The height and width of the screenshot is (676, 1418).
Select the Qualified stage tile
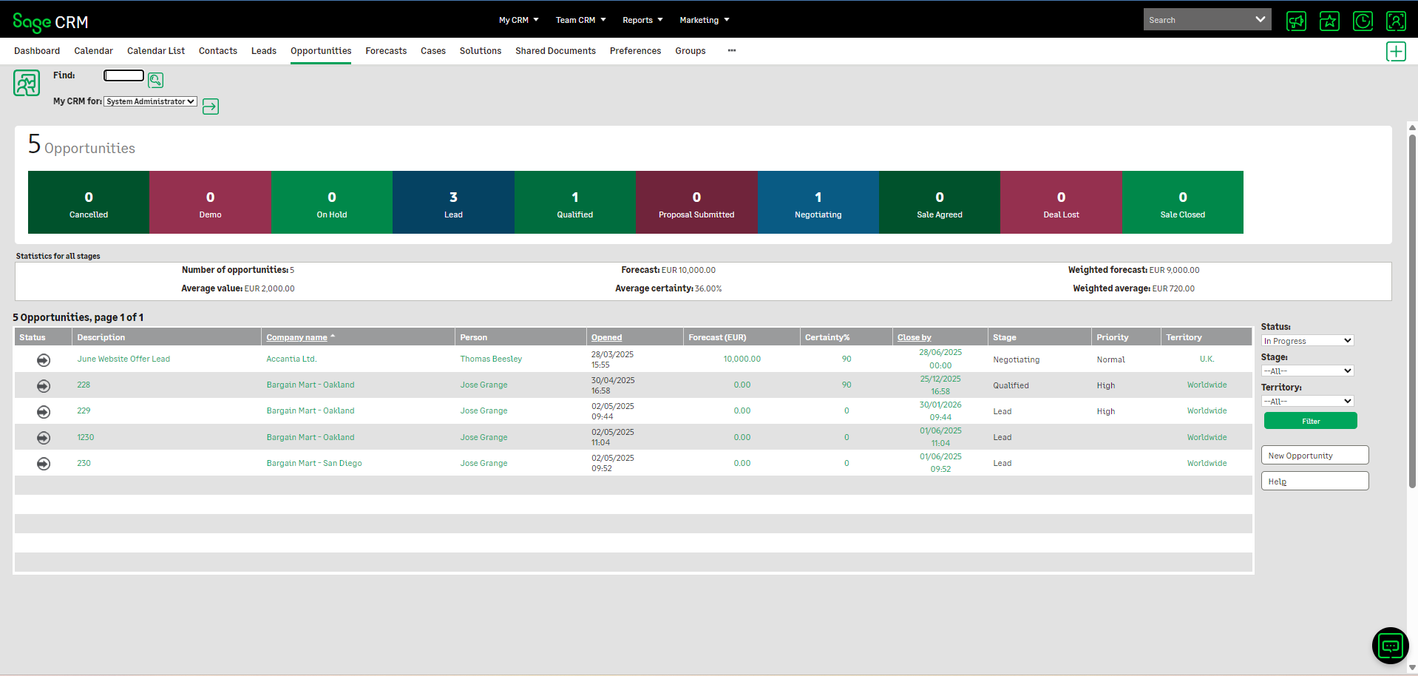[x=575, y=203]
